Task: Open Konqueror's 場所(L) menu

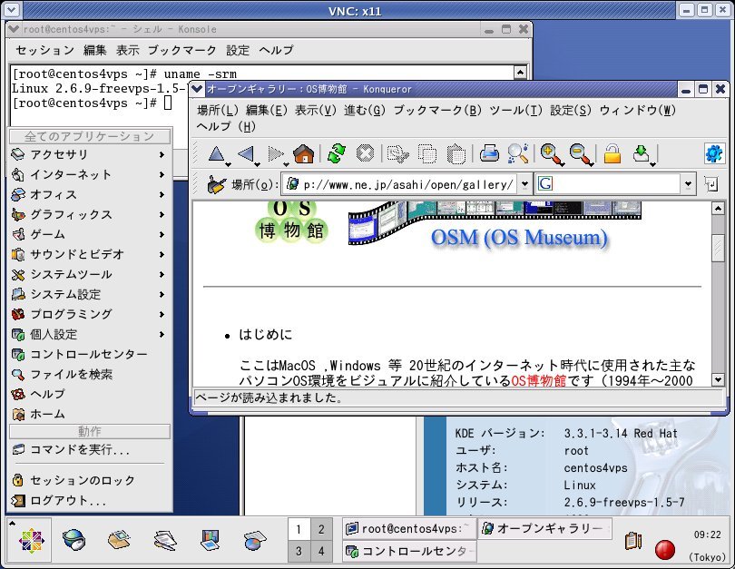Action: pyautogui.click(x=218, y=110)
